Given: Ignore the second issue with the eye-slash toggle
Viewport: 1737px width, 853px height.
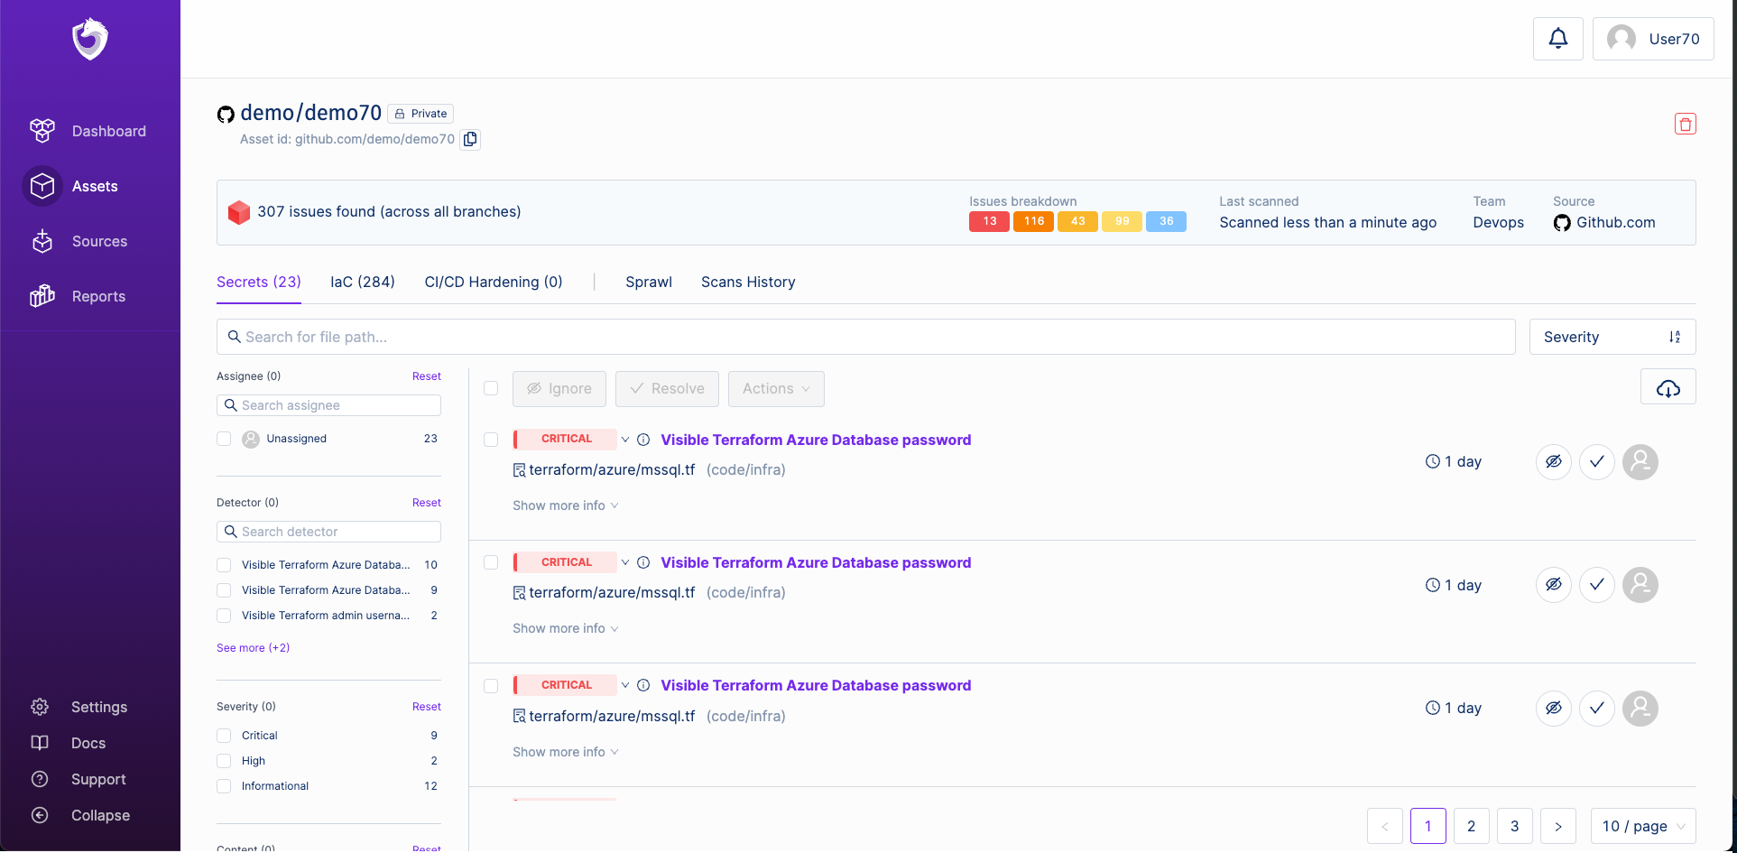Looking at the screenshot, I should (x=1554, y=585).
